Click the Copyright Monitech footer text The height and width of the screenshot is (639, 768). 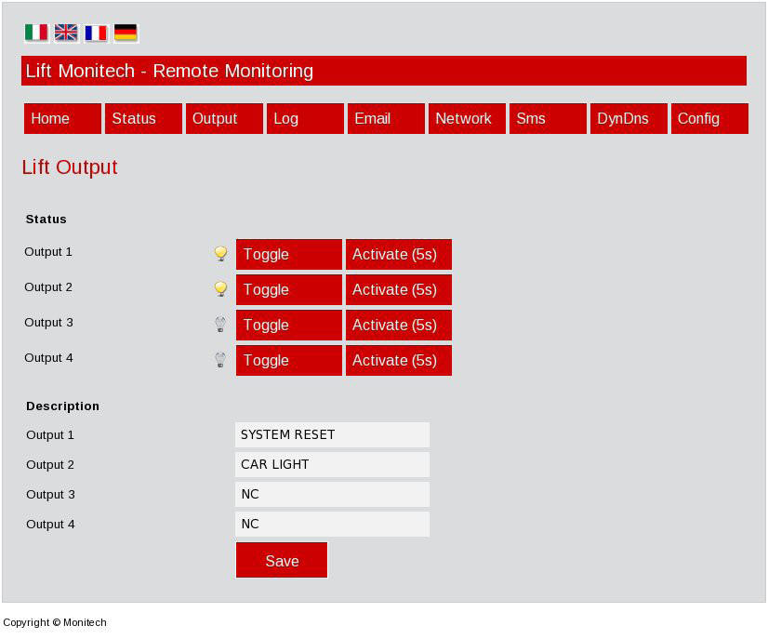(54, 622)
